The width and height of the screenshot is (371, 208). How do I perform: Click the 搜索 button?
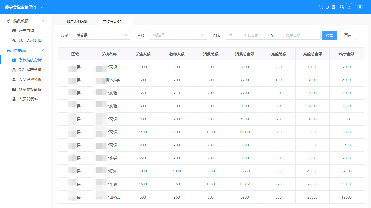tap(329, 35)
